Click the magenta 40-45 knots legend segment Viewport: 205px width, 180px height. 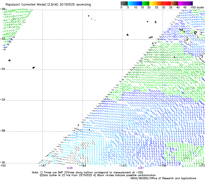182,3
